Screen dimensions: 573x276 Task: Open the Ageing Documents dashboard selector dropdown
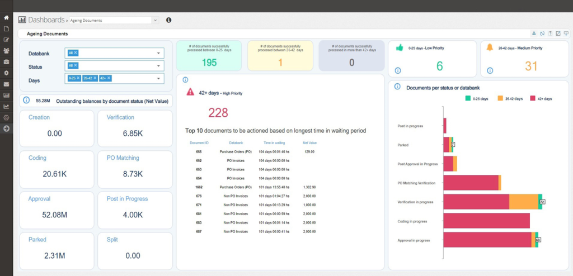coord(156,20)
